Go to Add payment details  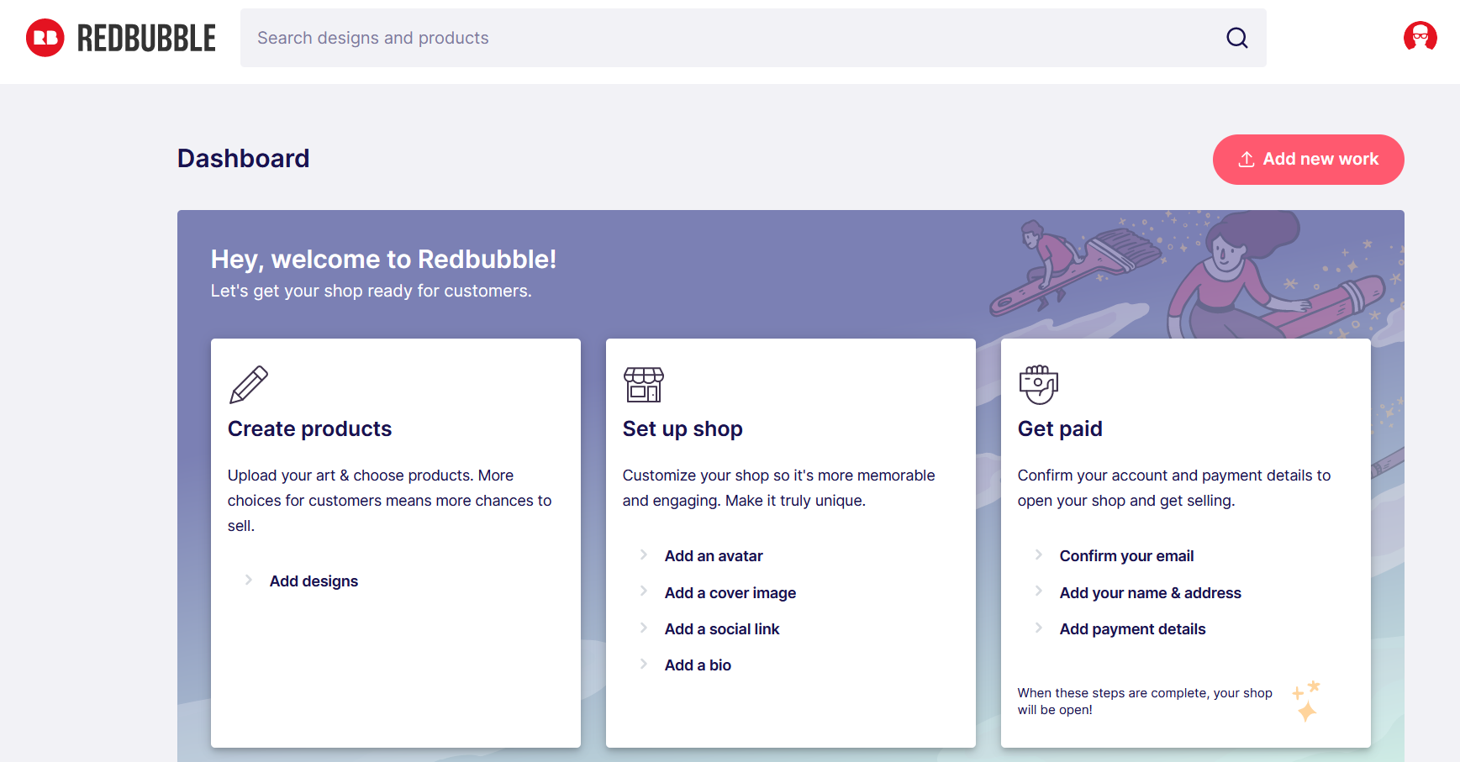(1132, 629)
